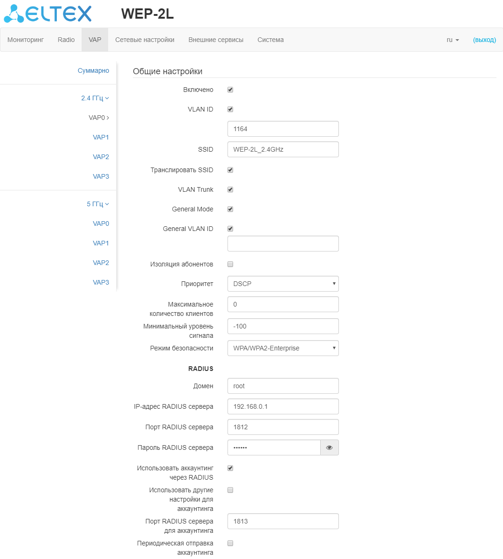Screen dimensions: 503x559
Task: Select VAP1 under 2.4 ГГц
Action: coord(101,137)
